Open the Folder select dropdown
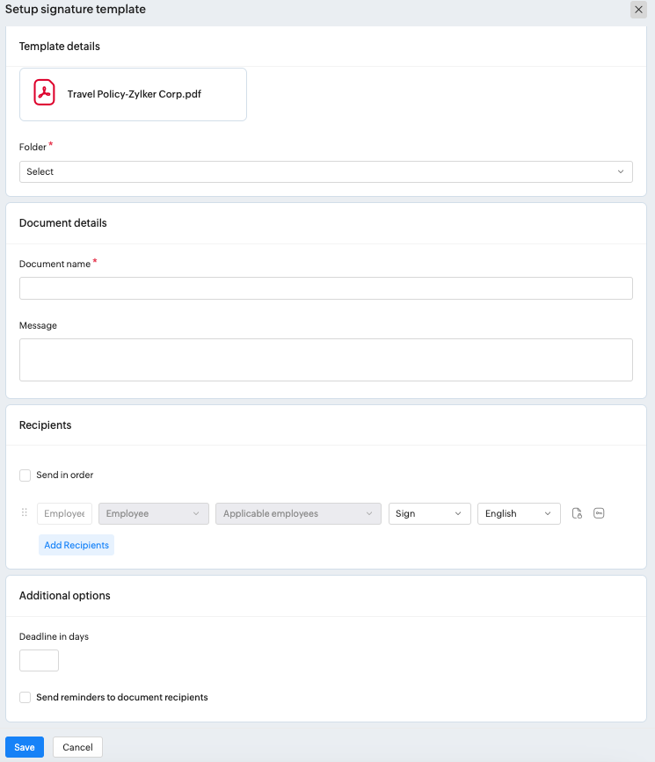 (x=325, y=171)
